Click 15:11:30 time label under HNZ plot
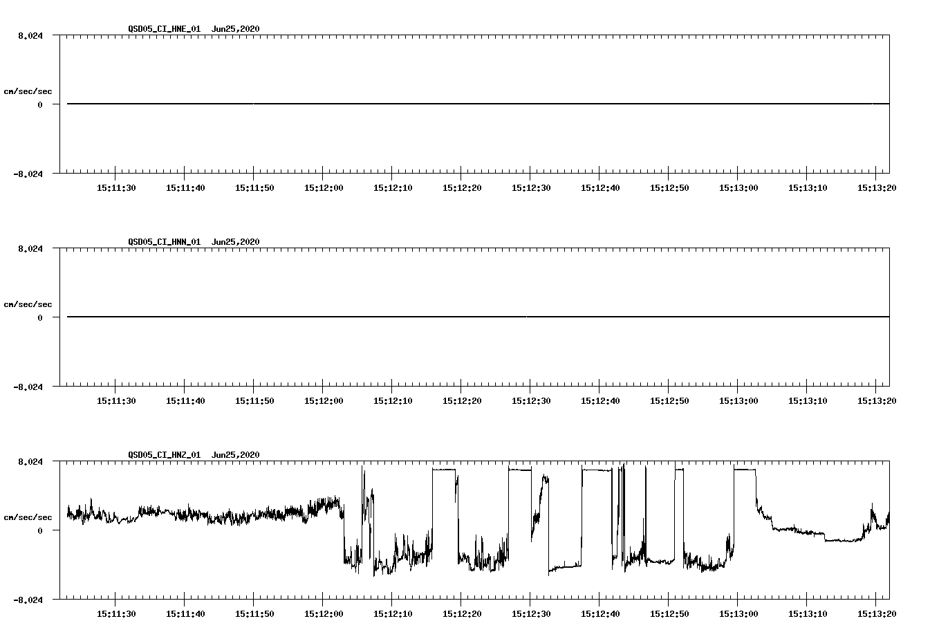This screenshot has height=639, width=939. click(x=116, y=614)
